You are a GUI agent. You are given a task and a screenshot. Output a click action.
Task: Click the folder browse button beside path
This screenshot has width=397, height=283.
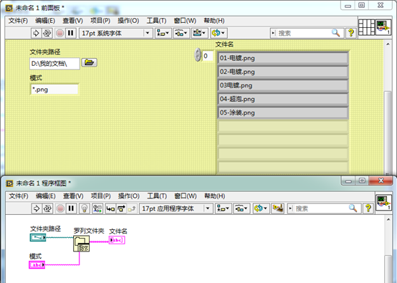(x=89, y=62)
